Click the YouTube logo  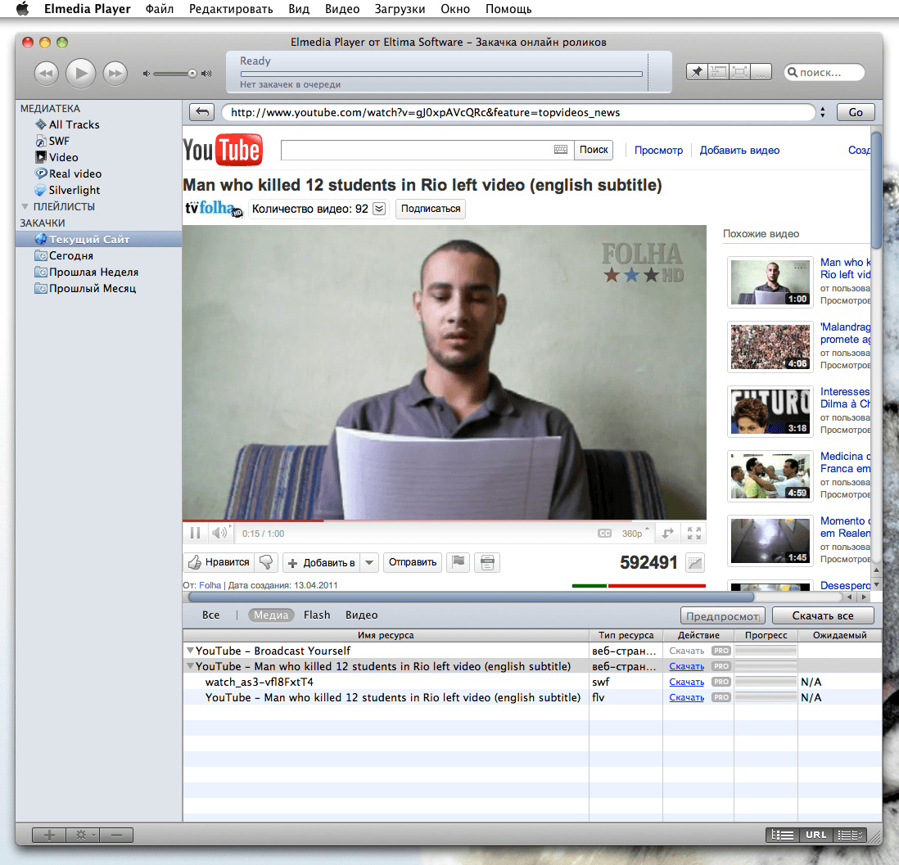223,151
